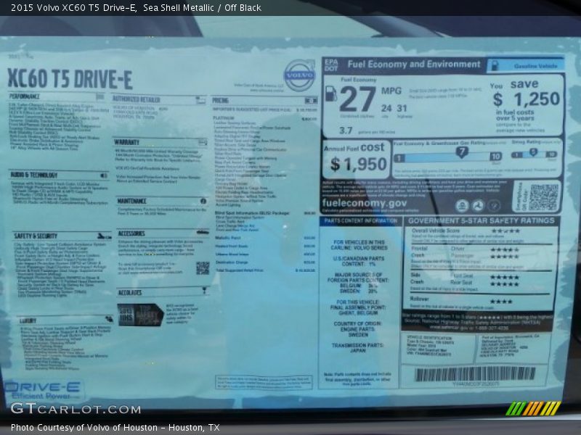The height and width of the screenshot is (435, 581).
Task: Click the Maintenance header round icon
Action: pos(203,201)
